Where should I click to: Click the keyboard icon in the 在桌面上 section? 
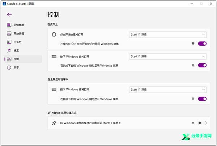(x=54, y=57)
